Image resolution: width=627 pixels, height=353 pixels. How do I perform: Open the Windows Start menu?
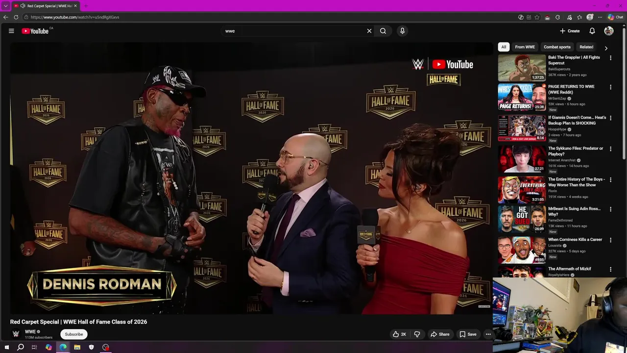(x=7, y=347)
